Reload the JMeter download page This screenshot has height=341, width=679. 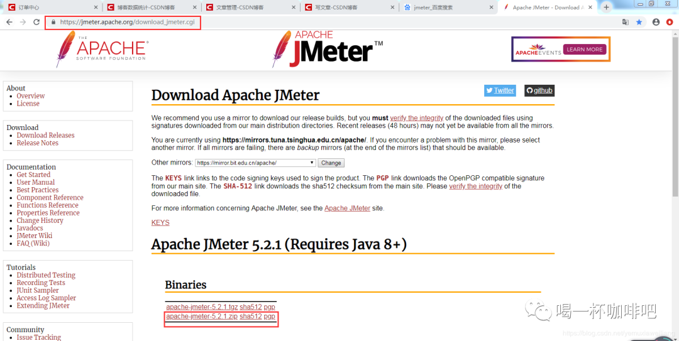[x=36, y=22]
